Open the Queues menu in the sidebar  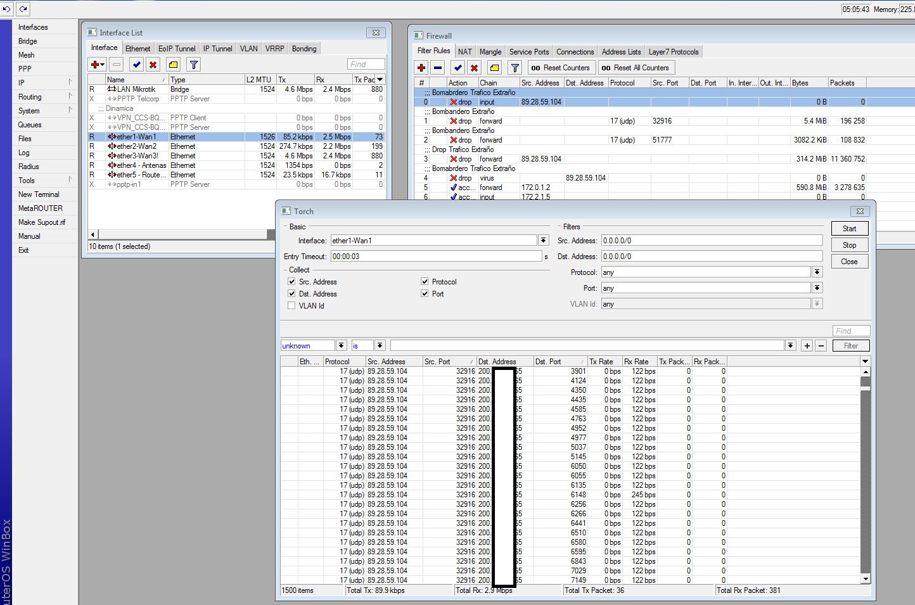coord(30,125)
